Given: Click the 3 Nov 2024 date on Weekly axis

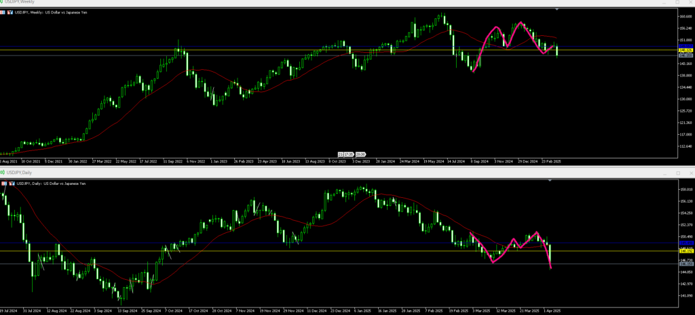Looking at the screenshot, I should 504,161.
